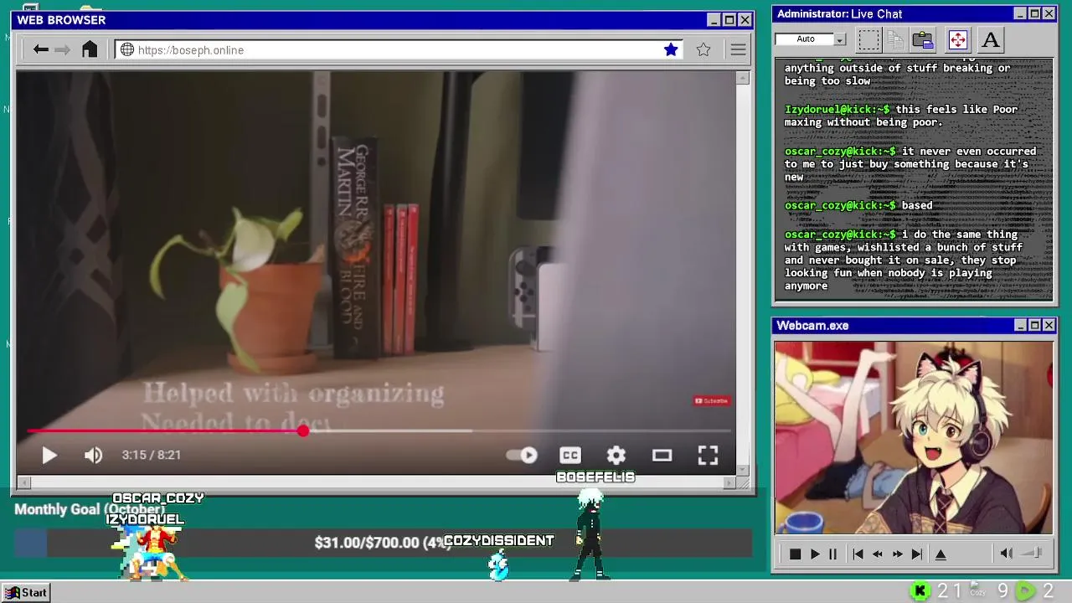This screenshot has height=603, width=1072.
Task: Enter video fullscreen mode
Action: [x=709, y=455]
